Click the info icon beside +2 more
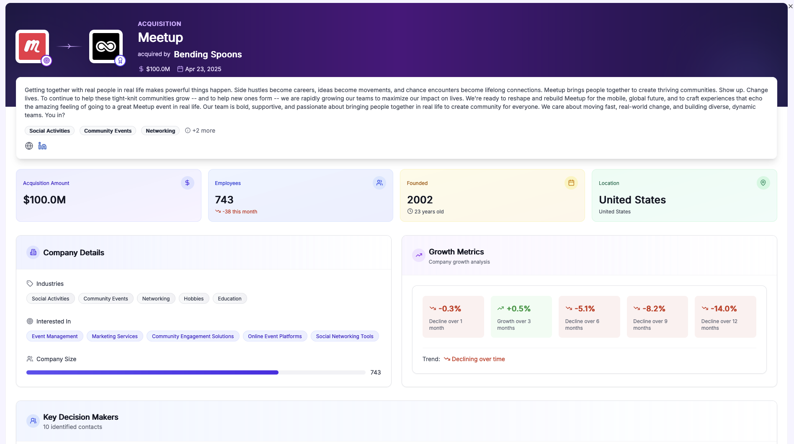The image size is (794, 444). [x=188, y=131]
